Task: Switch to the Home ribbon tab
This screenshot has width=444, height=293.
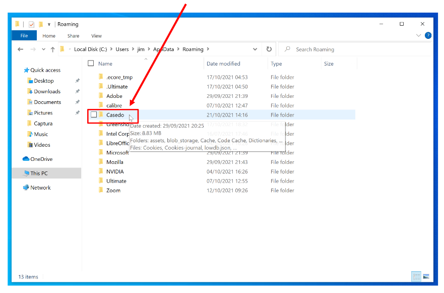Action: pos(49,36)
